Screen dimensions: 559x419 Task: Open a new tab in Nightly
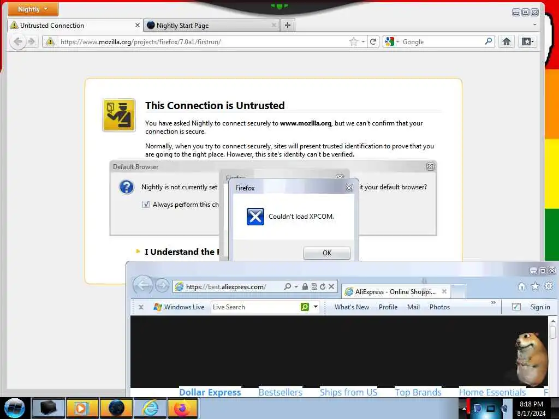point(288,25)
